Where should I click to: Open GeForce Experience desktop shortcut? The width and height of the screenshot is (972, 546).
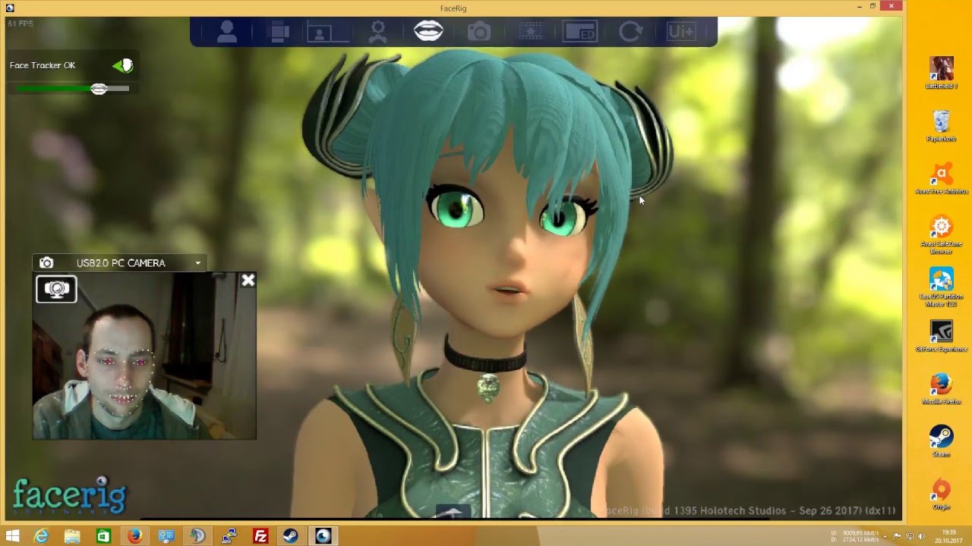point(941,337)
